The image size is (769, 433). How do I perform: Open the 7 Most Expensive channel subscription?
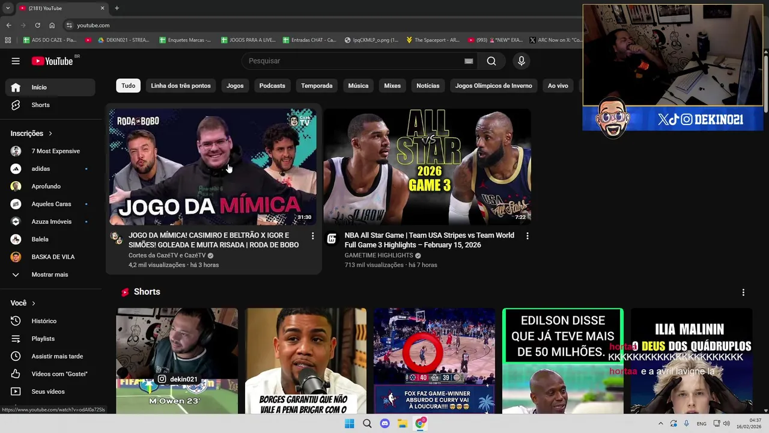point(50,151)
